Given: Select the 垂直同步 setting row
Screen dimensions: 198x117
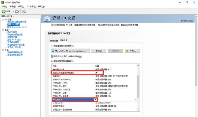Looking at the screenshot, I should tap(95, 76).
